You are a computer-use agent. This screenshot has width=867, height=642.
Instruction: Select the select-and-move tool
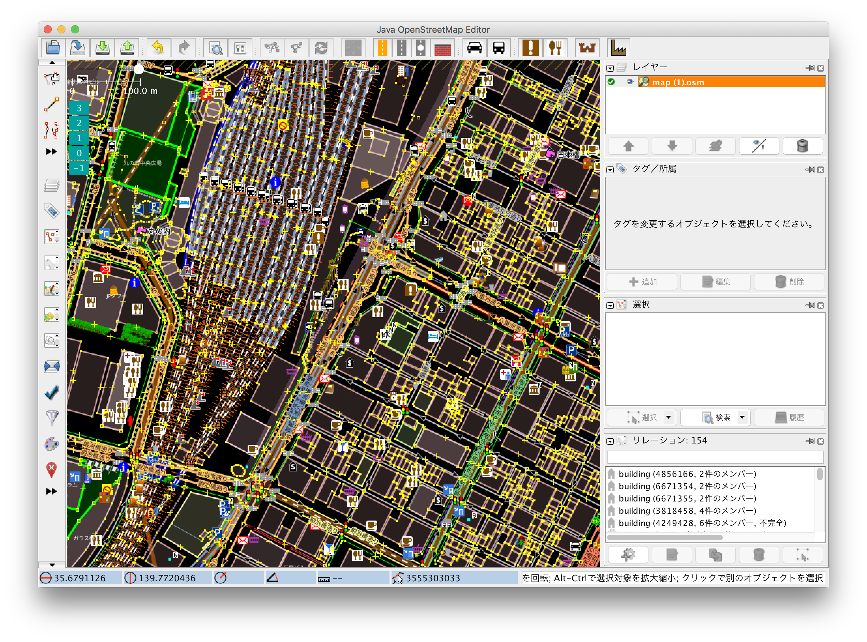(52, 78)
